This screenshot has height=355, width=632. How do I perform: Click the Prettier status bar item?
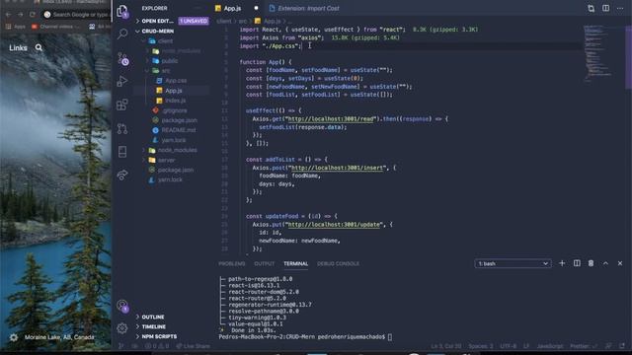click(x=584, y=346)
